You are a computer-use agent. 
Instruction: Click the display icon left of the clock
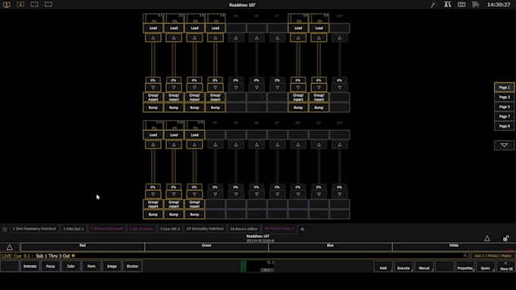(461, 5)
